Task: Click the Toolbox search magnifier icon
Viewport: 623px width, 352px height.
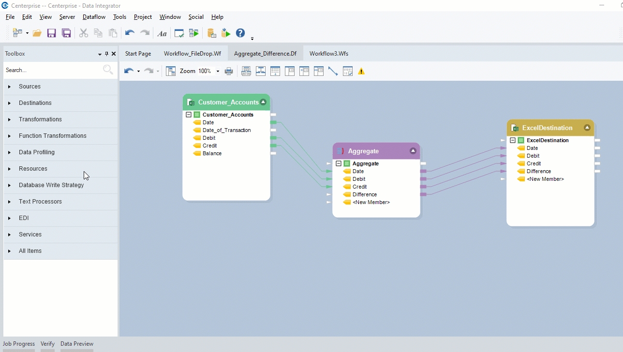Action: 108,70
